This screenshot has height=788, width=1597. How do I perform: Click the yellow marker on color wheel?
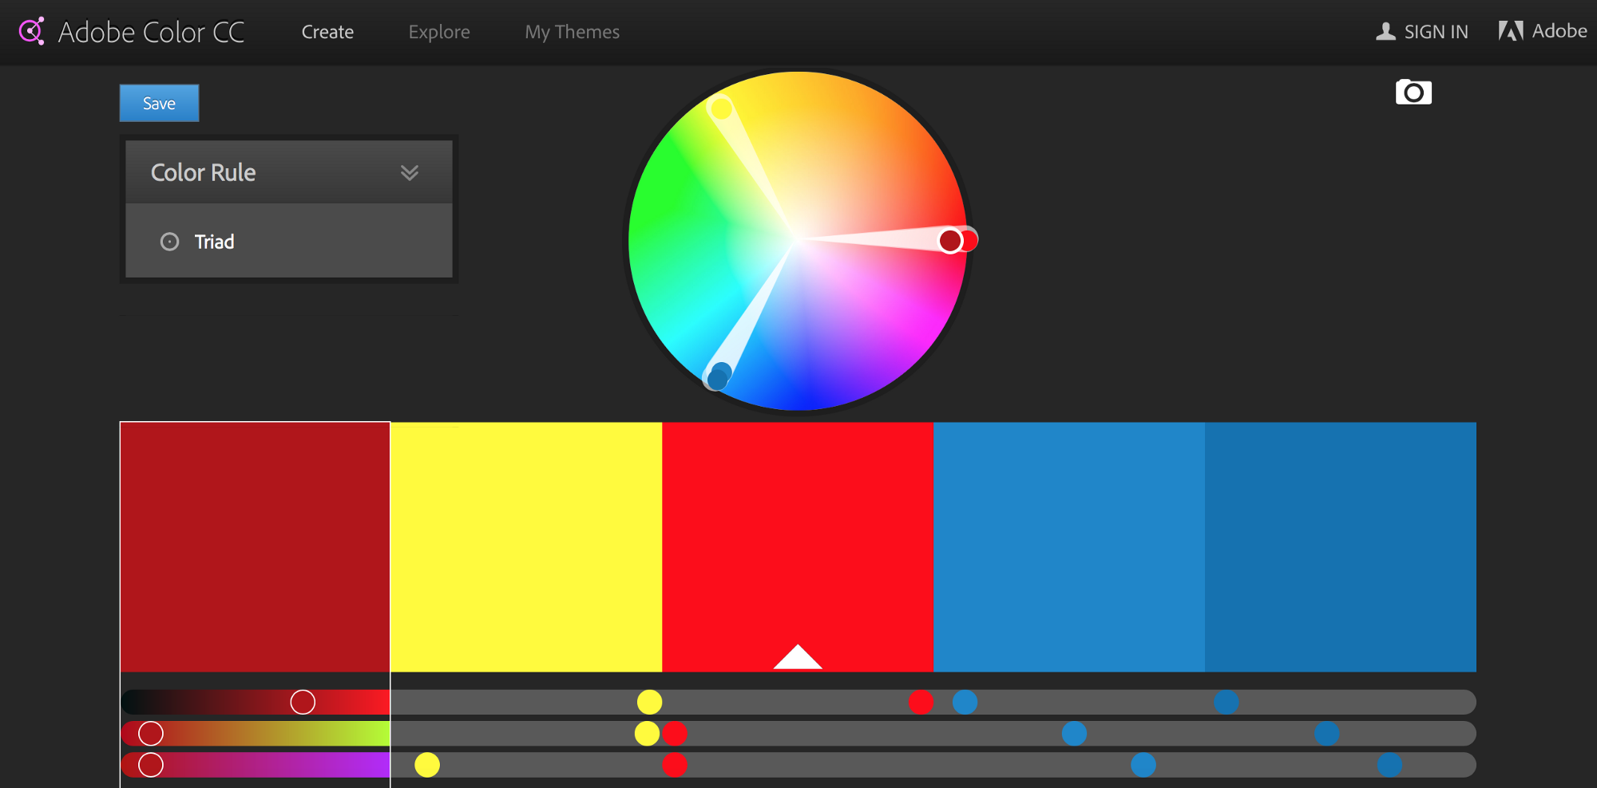pos(721,108)
